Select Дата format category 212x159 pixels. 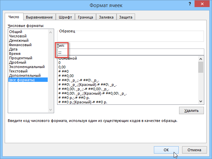(28, 49)
